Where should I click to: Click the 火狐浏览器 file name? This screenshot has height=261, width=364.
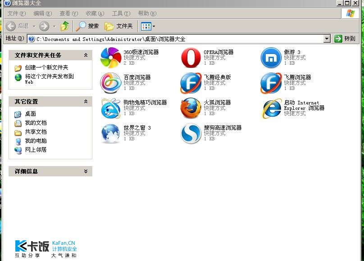pyautogui.click(x=217, y=103)
